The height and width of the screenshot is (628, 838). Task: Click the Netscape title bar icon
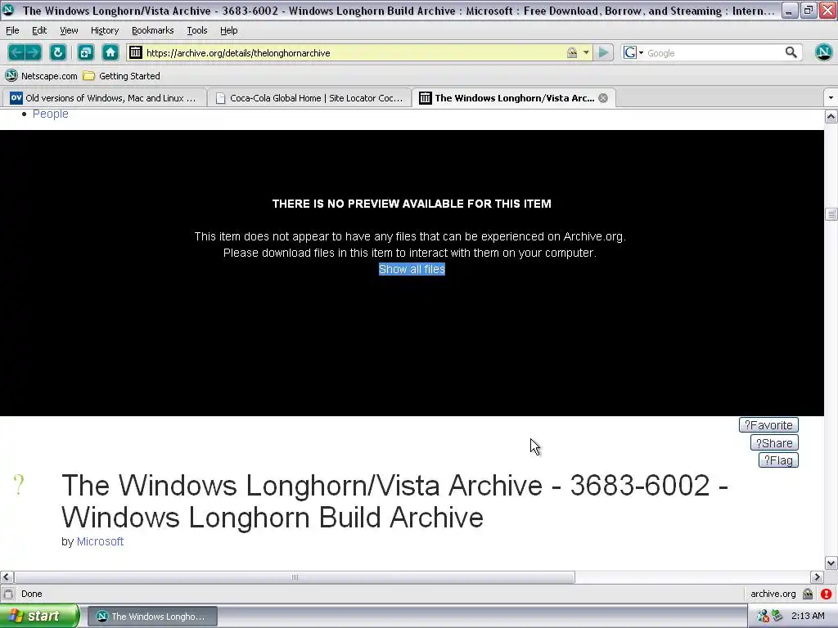pos(8,10)
